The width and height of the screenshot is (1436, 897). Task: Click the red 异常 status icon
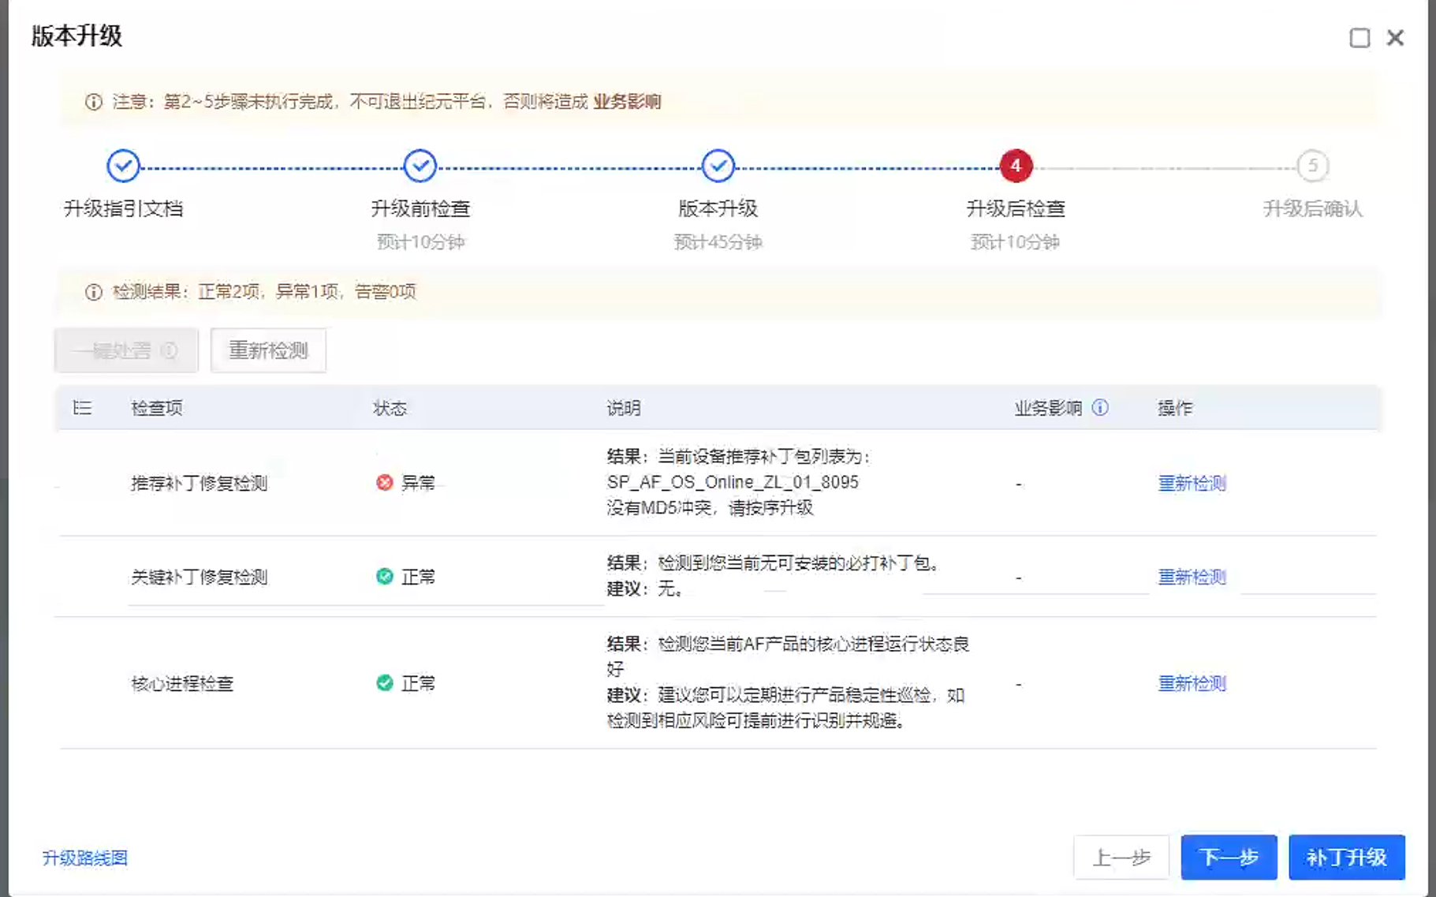click(385, 483)
